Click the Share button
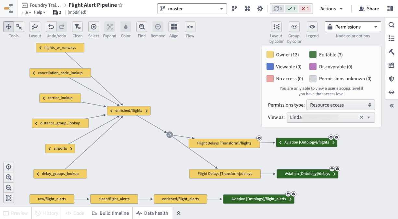The image size is (398, 219). pyautogui.click(x=369, y=9)
